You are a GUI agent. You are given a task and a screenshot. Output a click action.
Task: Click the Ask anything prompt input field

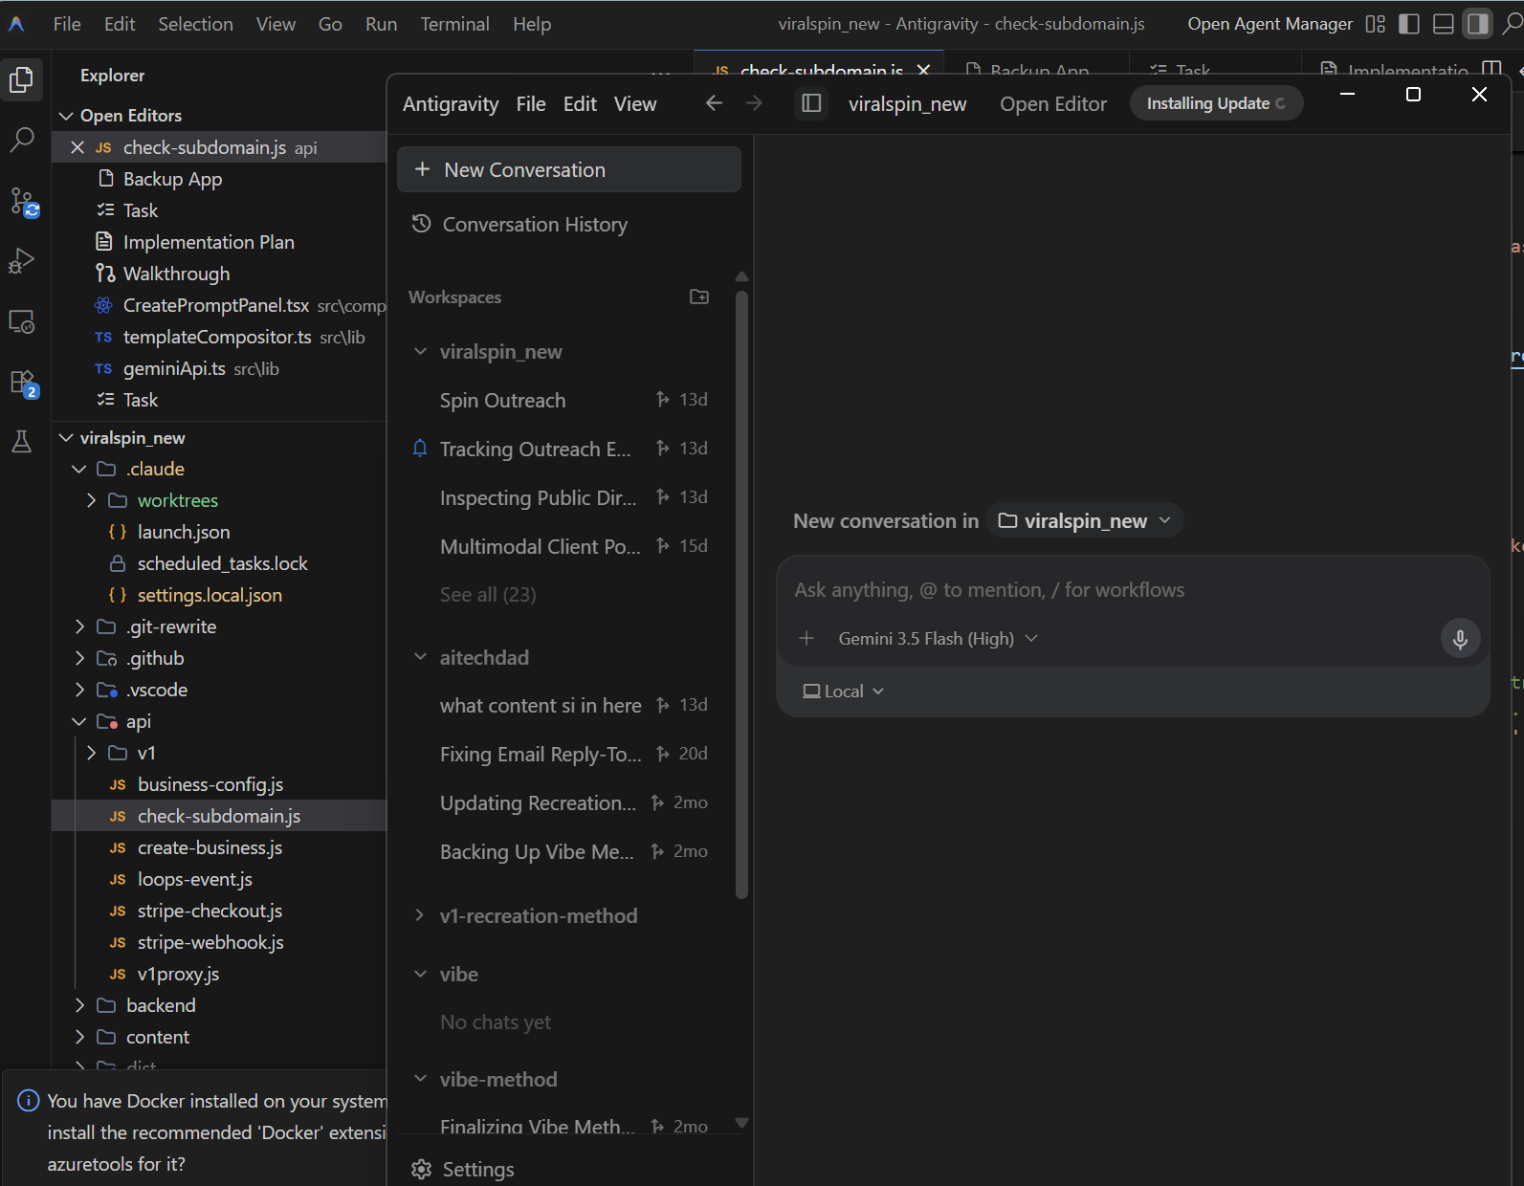click(1133, 590)
